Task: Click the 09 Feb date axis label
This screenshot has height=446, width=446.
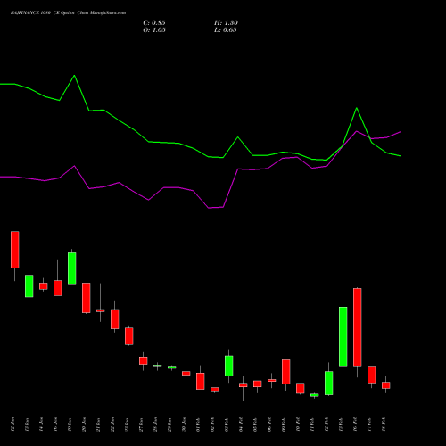Action: [284, 425]
